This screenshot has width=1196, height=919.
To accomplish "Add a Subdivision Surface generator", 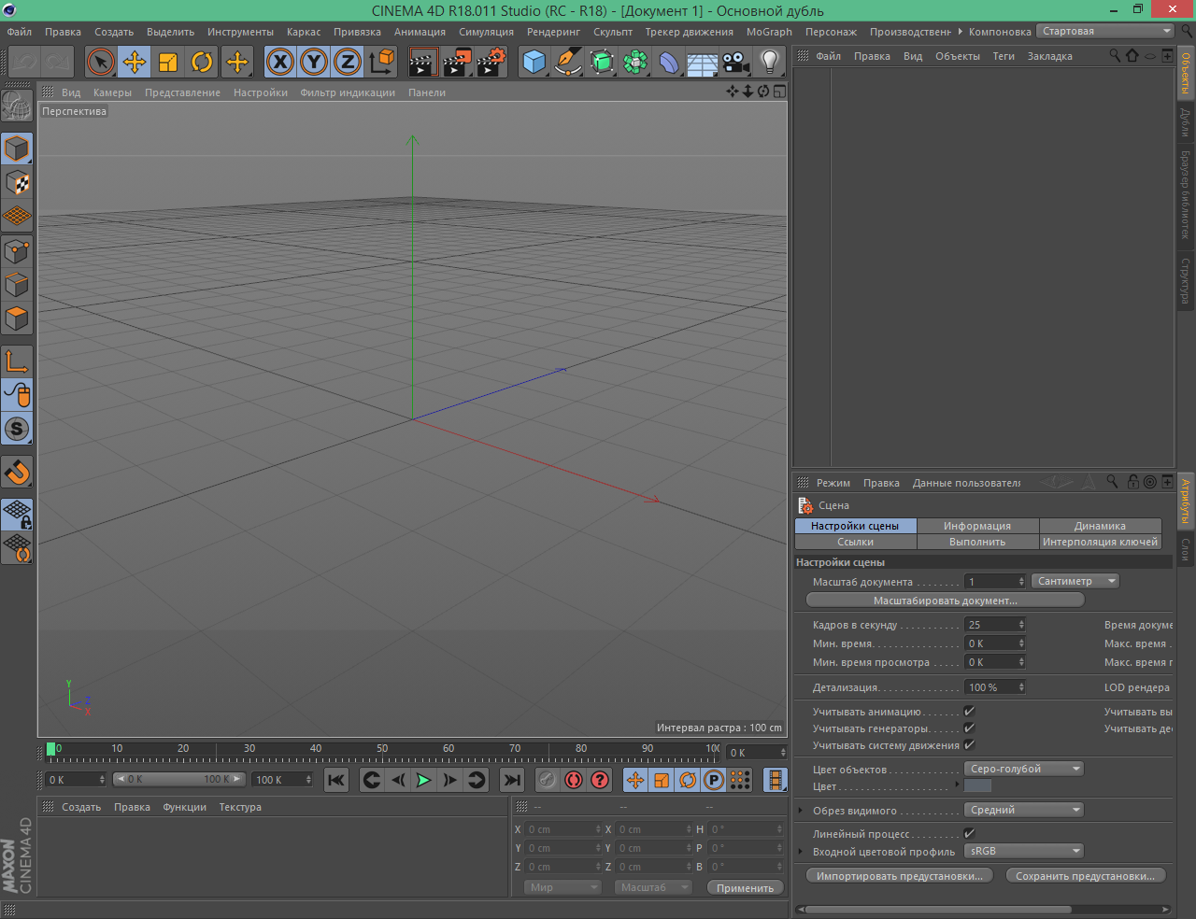I will point(602,63).
